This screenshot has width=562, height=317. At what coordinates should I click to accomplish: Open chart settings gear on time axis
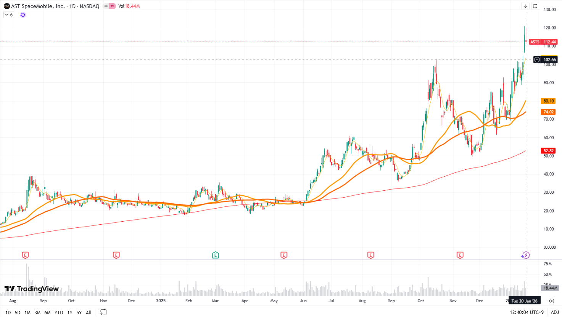(552, 301)
